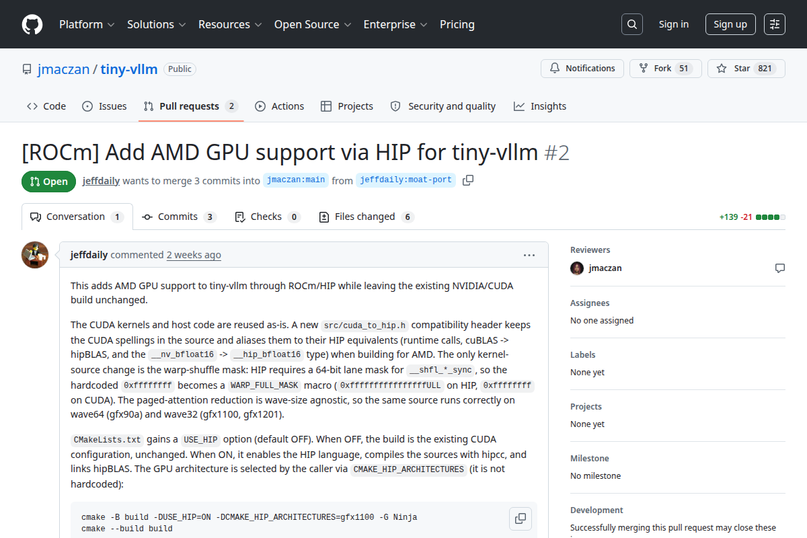Copy the cmake code block
The image size is (807, 538).
[521, 518]
